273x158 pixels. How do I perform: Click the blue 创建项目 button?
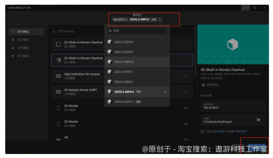click(x=257, y=148)
